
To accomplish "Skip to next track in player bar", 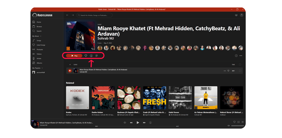I will [144, 123].
